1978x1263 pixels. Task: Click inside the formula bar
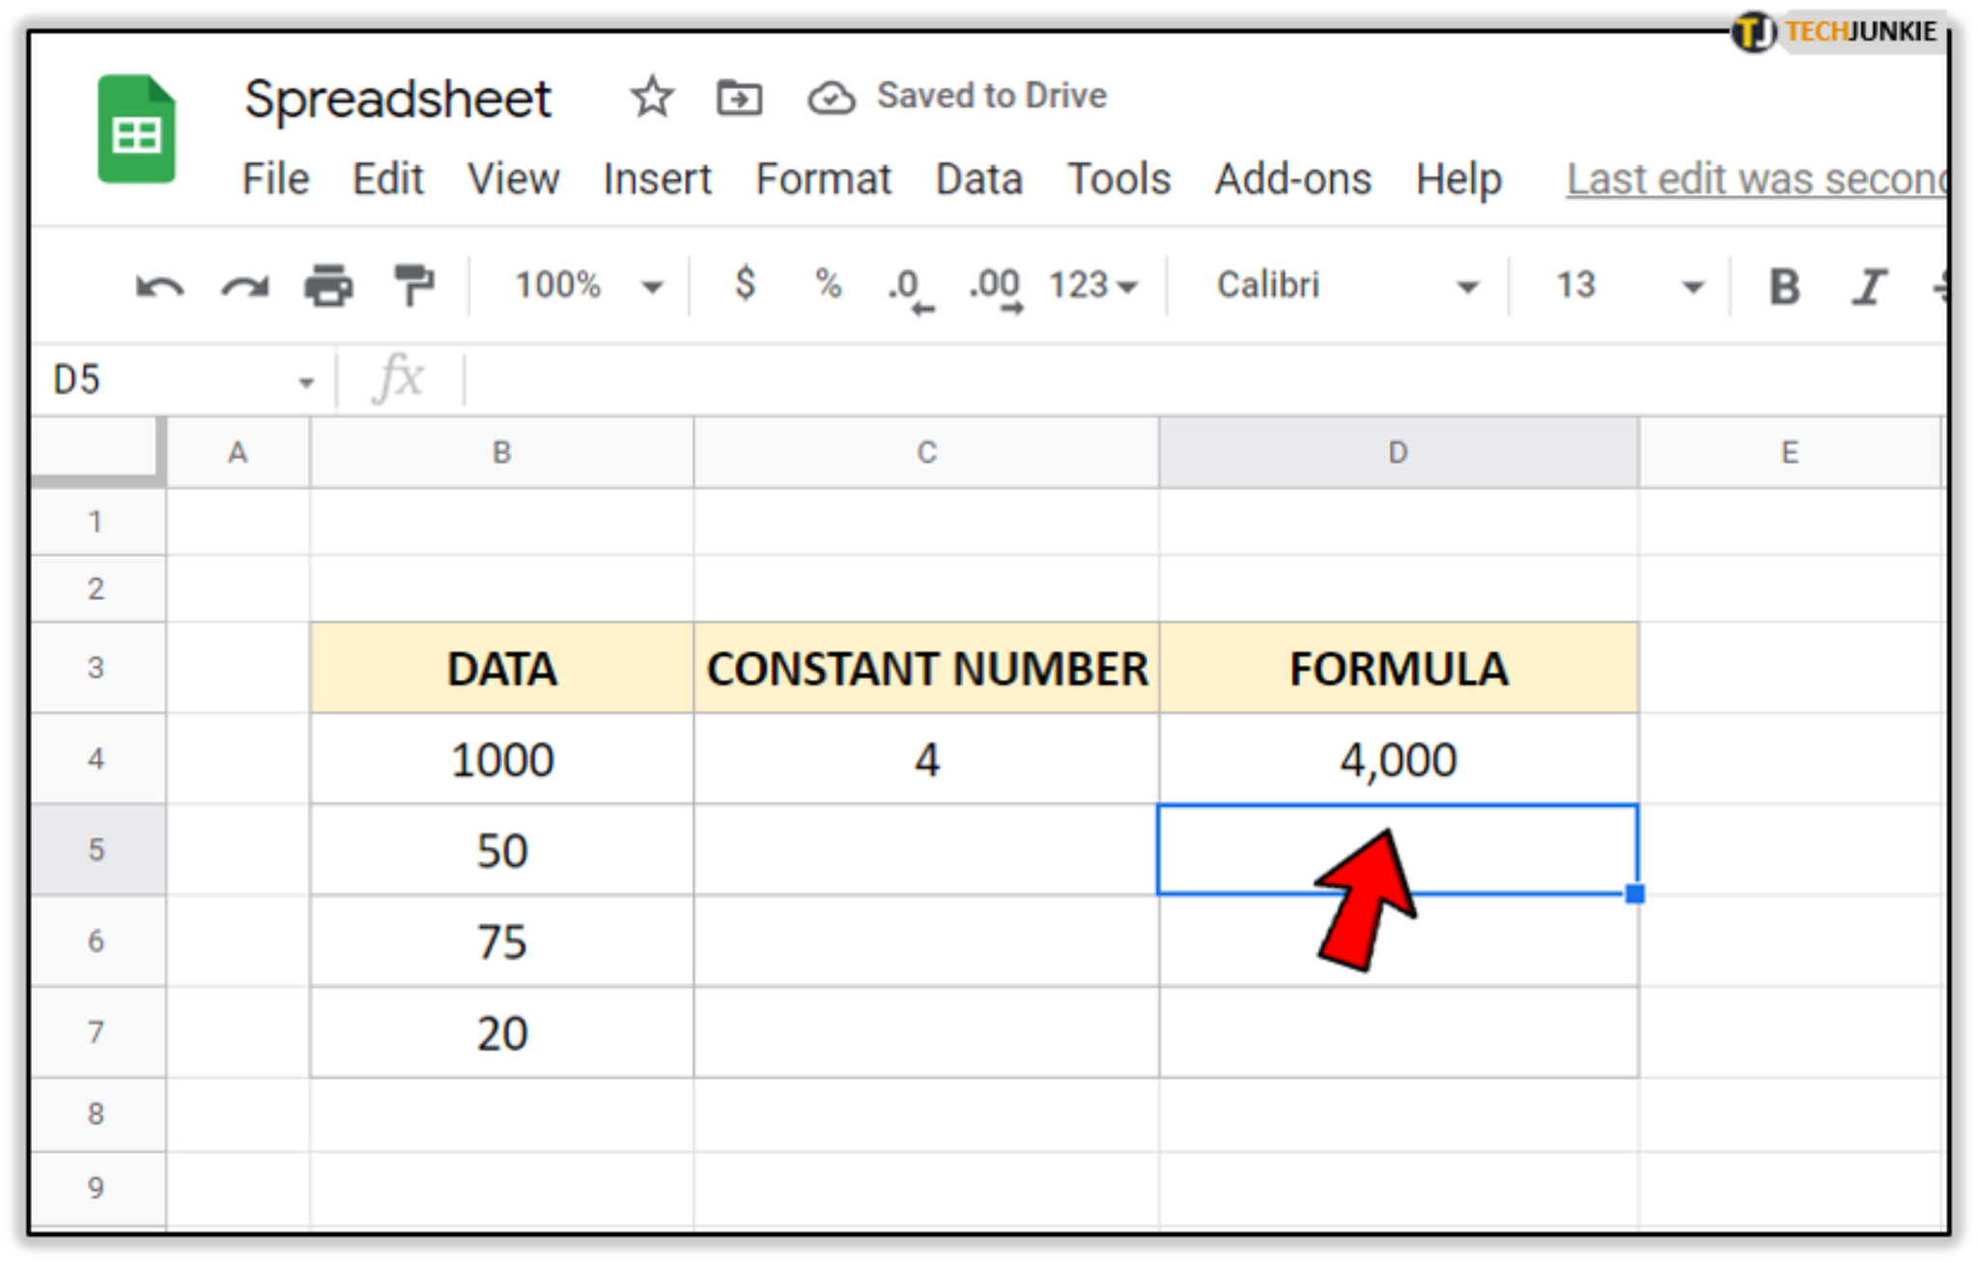click(x=869, y=378)
